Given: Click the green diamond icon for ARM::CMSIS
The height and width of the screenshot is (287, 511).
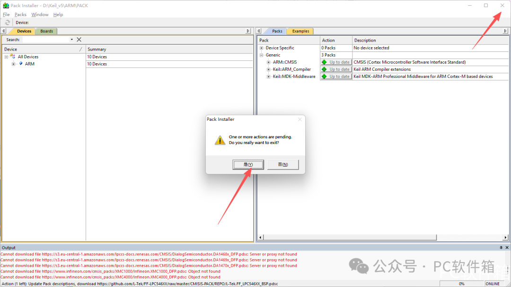Looking at the screenshot, I should click(324, 62).
